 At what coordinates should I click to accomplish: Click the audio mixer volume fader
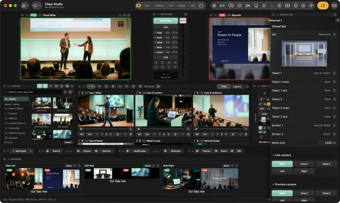[263, 119]
